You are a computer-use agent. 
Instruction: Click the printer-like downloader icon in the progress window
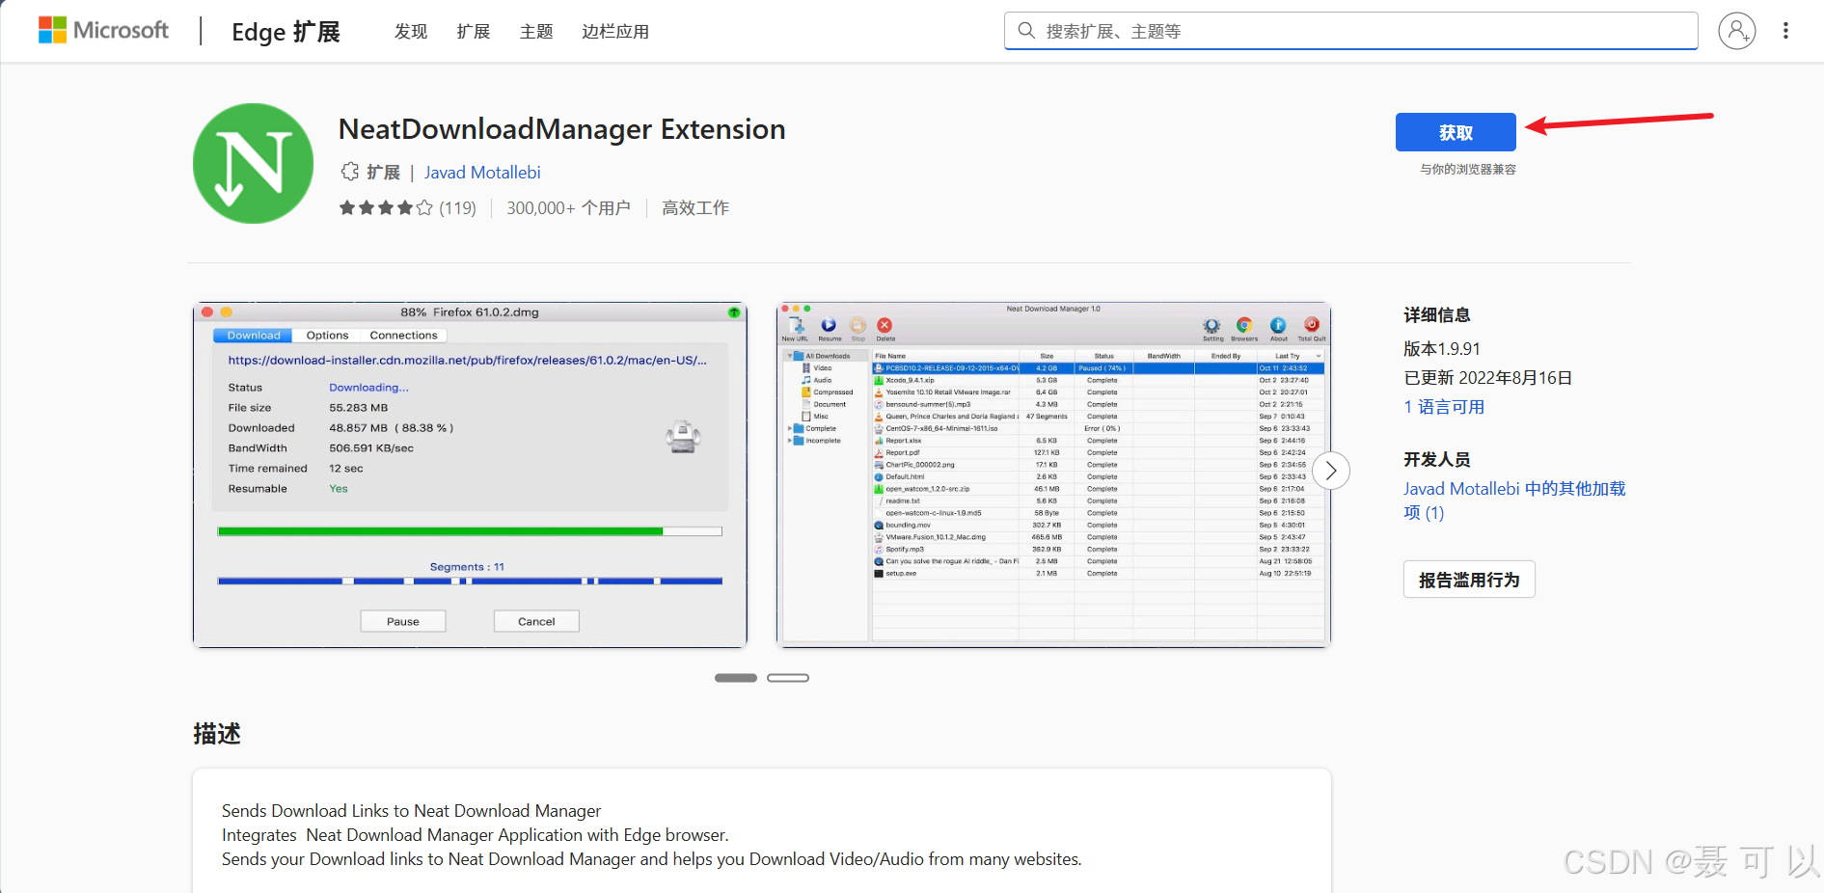[683, 438]
